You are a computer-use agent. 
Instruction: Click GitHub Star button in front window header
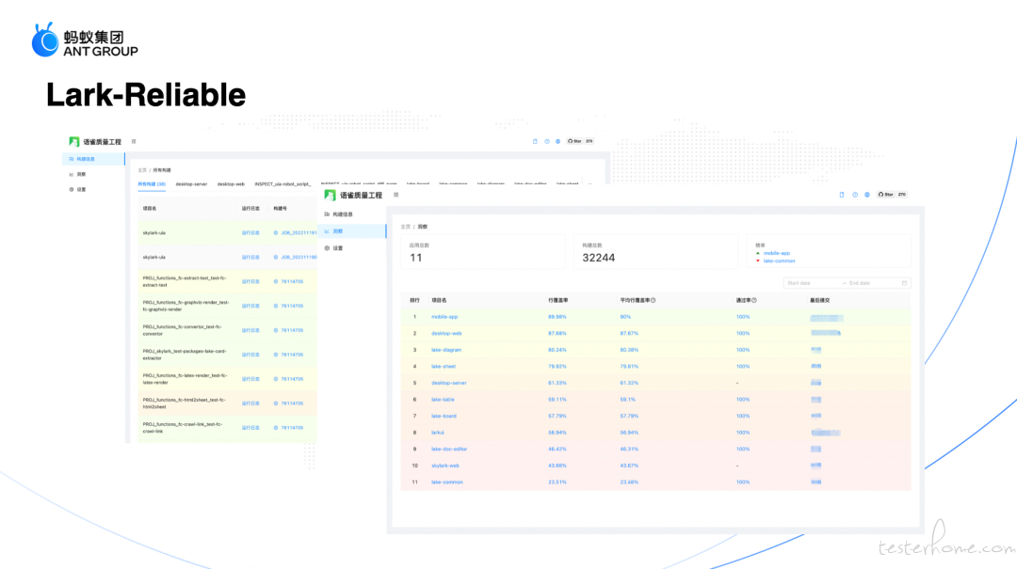pos(885,195)
